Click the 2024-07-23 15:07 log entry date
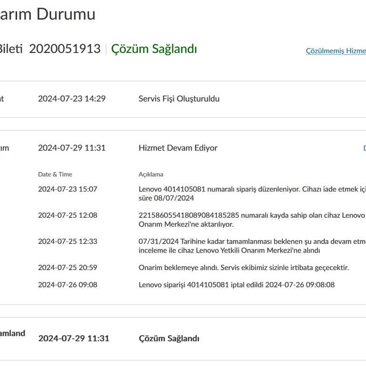366x366 pixels. pos(68,189)
